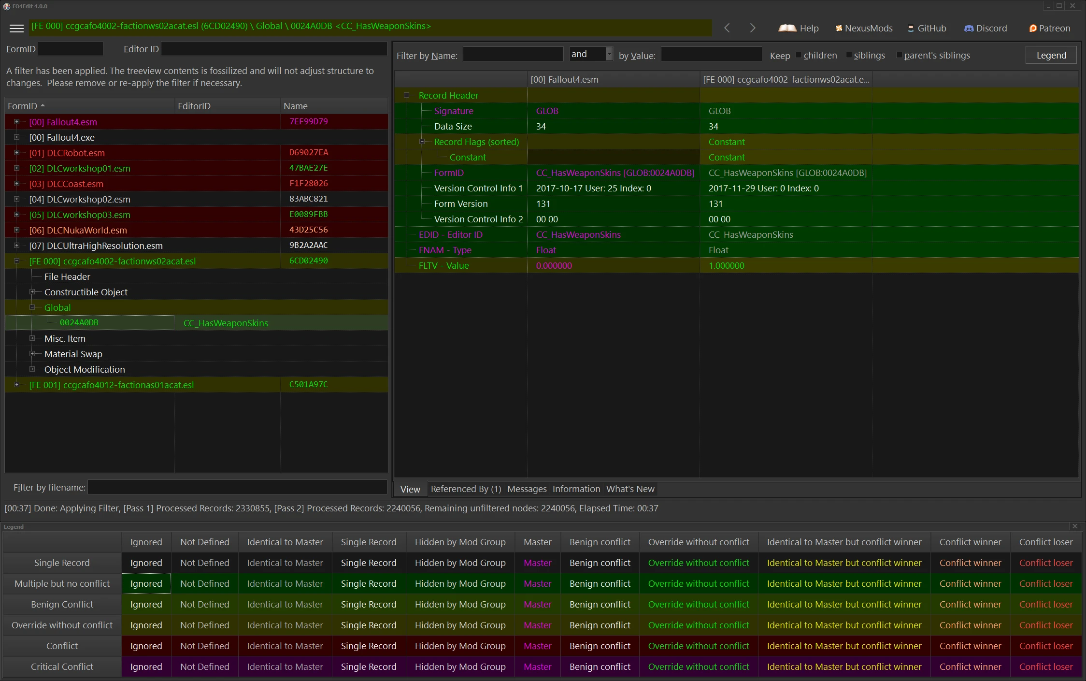Enable the Keep children checkbox
Viewport: 1086px width, 681px height.
tap(799, 55)
